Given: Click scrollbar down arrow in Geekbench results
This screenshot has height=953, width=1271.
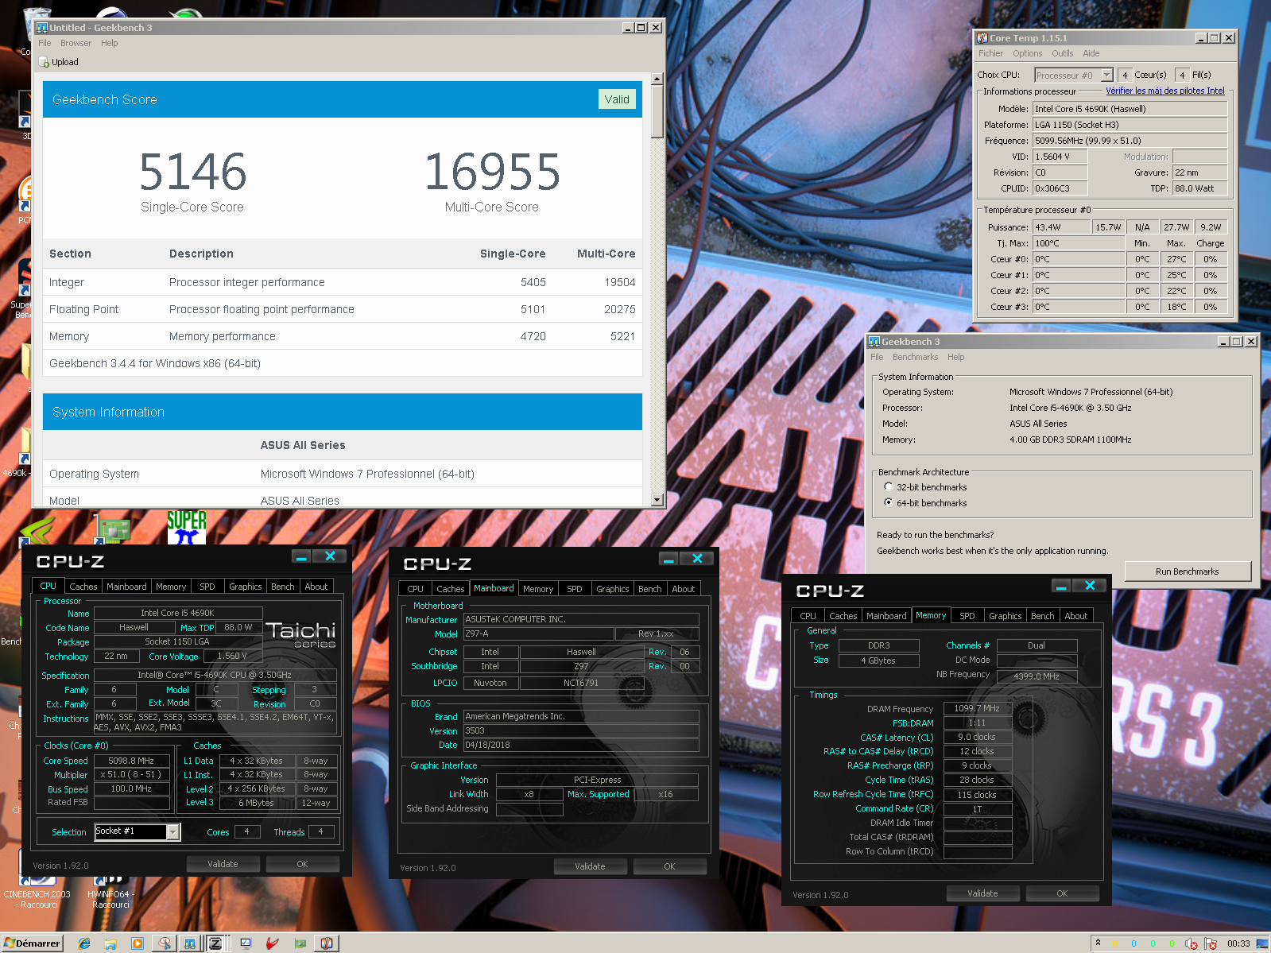Looking at the screenshot, I should 657,500.
